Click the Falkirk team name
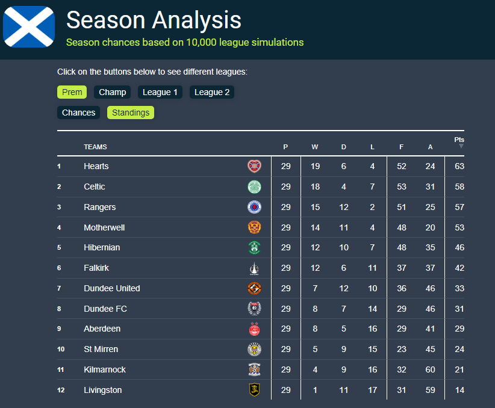Image resolution: width=495 pixels, height=408 pixels. click(96, 268)
